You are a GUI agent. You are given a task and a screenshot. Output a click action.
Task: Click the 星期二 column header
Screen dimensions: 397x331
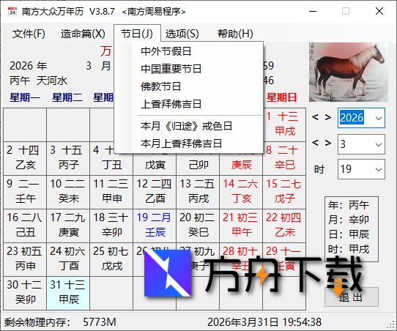point(67,97)
